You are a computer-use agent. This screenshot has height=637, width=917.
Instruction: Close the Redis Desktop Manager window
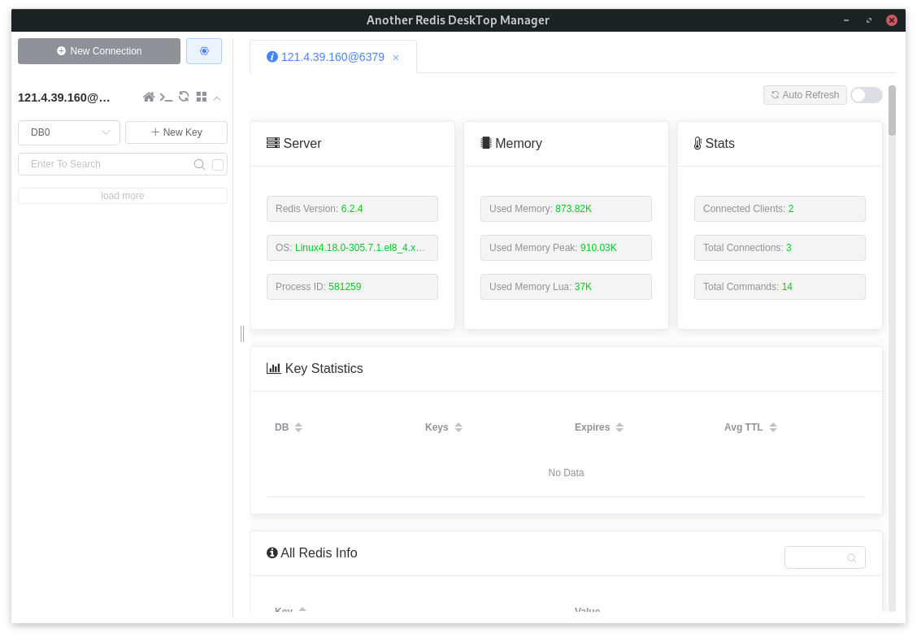tap(891, 20)
